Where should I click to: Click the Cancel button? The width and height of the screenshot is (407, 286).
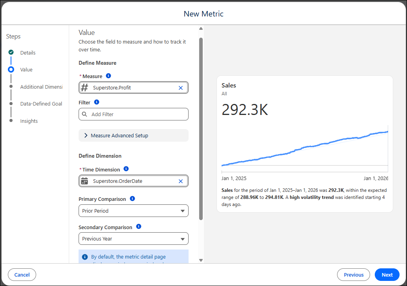pyautogui.click(x=22, y=275)
